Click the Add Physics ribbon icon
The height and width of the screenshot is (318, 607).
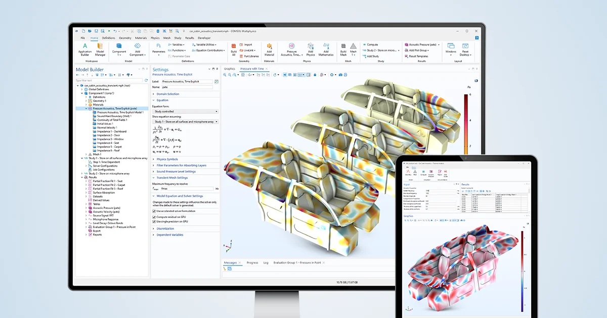(x=310, y=46)
